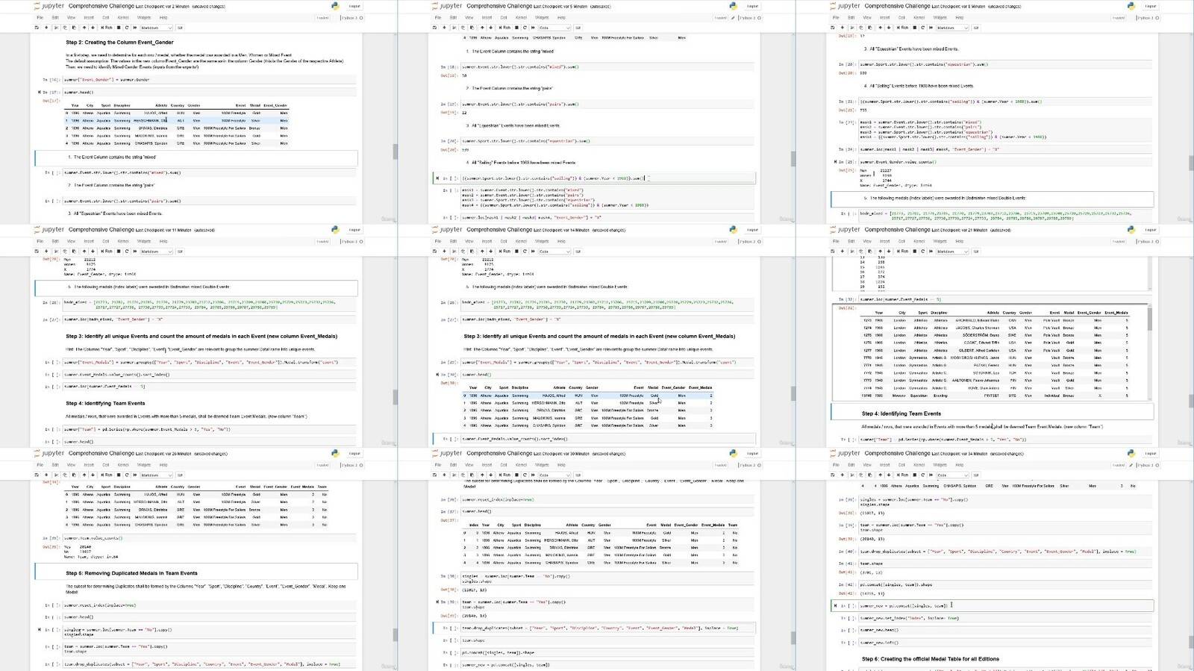1194x671 pixels.
Task: Open File menu in 'vor 2 Minuten' notebook
Action: coord(40,18)
